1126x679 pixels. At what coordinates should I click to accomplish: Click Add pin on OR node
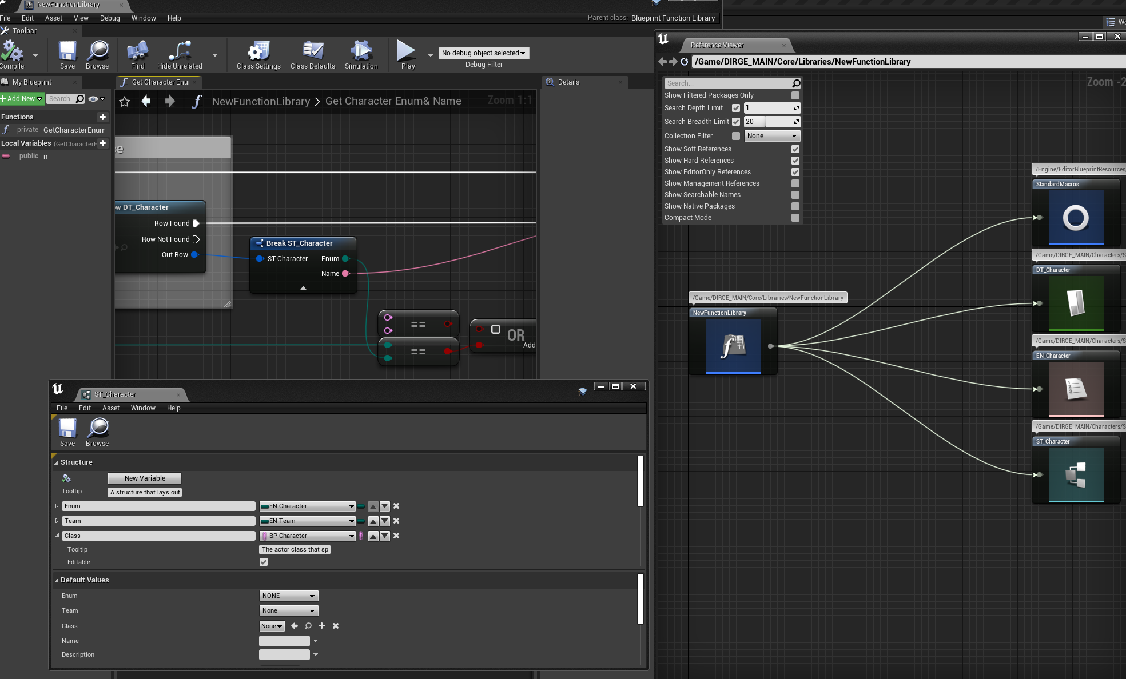tap(529, 345)
